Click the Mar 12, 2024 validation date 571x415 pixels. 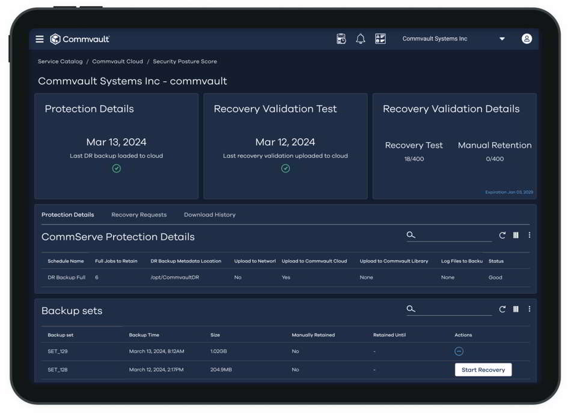[x=285, y=142]
